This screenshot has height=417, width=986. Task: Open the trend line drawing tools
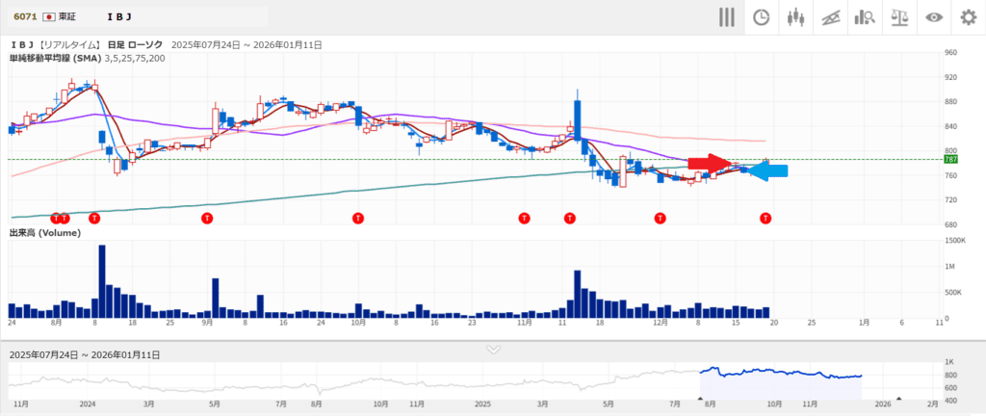pyautogui.click(x=830, y=17)
